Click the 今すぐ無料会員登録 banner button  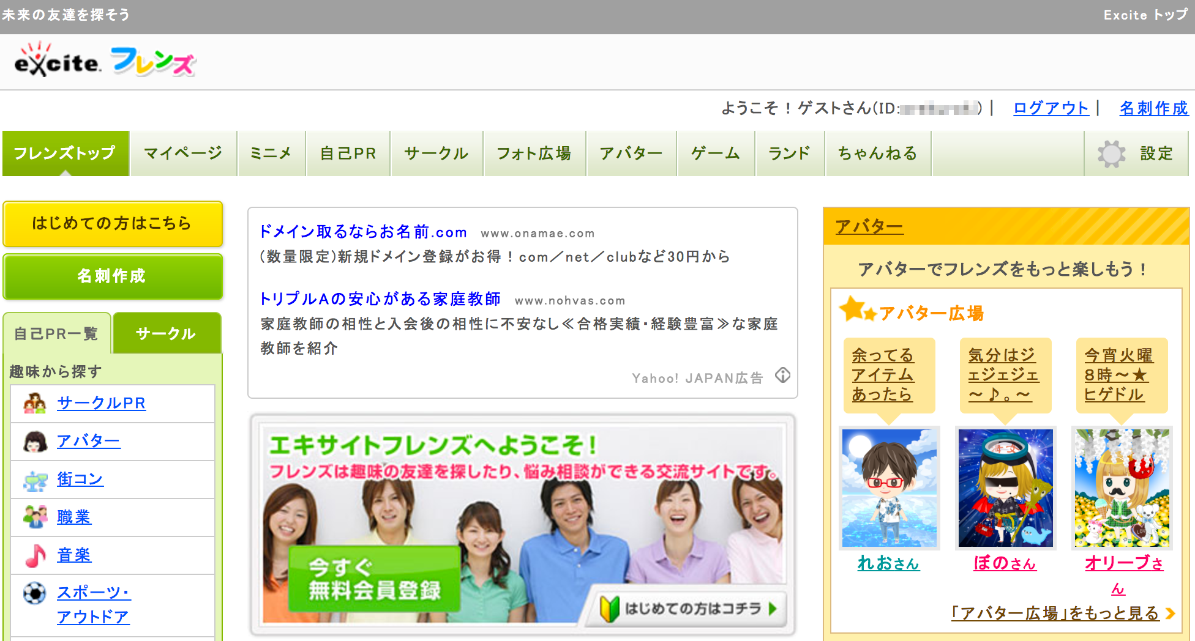point(374,579)
